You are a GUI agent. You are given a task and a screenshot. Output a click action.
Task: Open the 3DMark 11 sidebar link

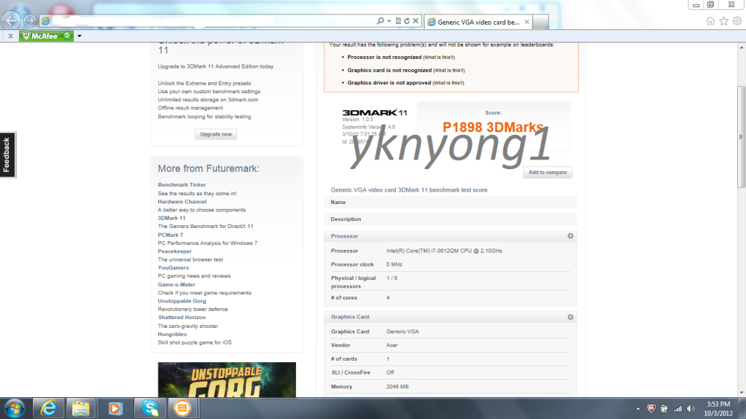pyautogui.click(x=172, y=218)
